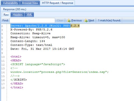Show the XML response tab
Screen dimensions: 134x101
tap(29, 15)
